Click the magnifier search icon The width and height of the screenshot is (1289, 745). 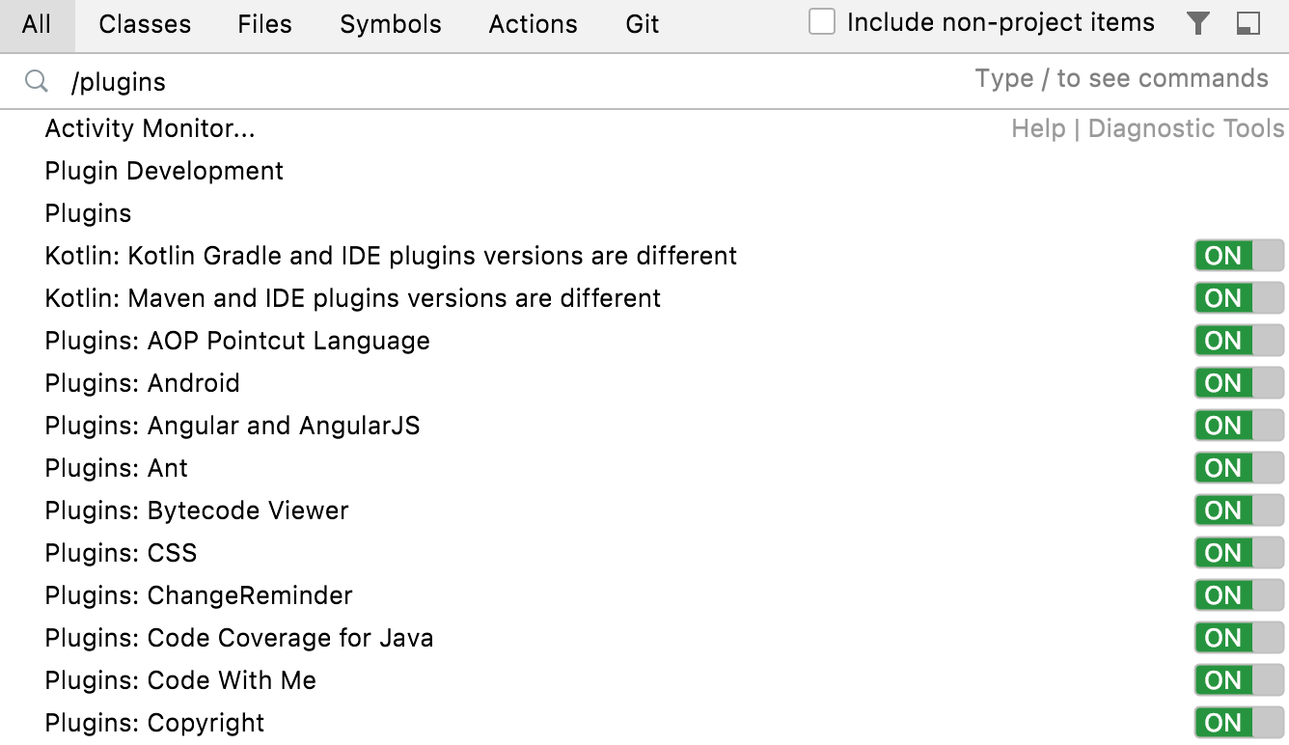[x=37, y=82]
